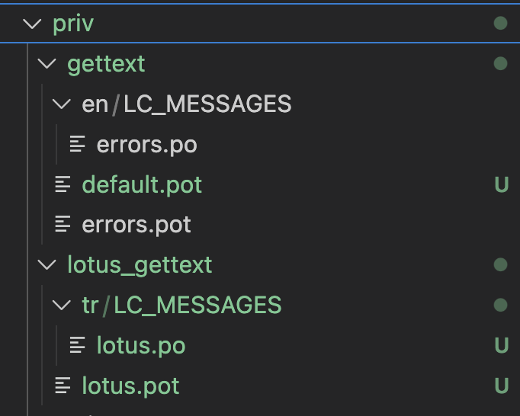This screenshot has height=416, width=520.
Task: Select the priv folder label
Action: click(73, 24)
